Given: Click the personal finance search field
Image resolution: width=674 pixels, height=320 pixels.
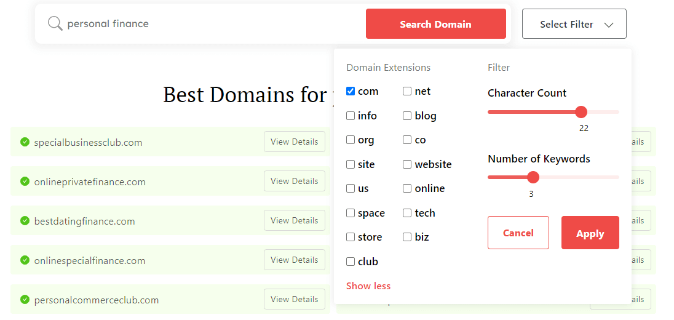Looking at the screenshot, I should 209,24.
